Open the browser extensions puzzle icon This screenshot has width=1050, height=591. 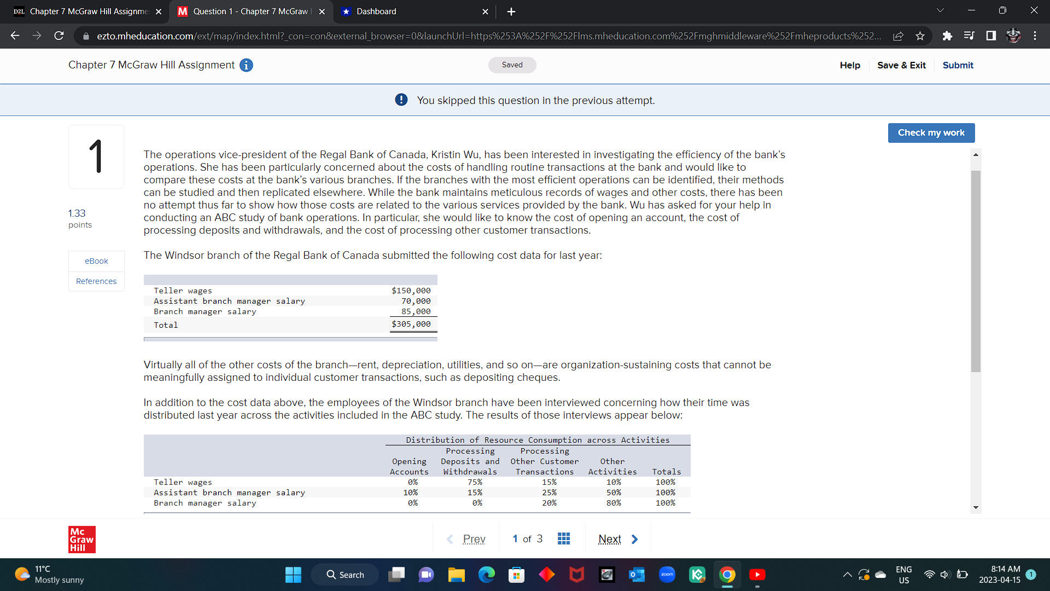point(947,36)
